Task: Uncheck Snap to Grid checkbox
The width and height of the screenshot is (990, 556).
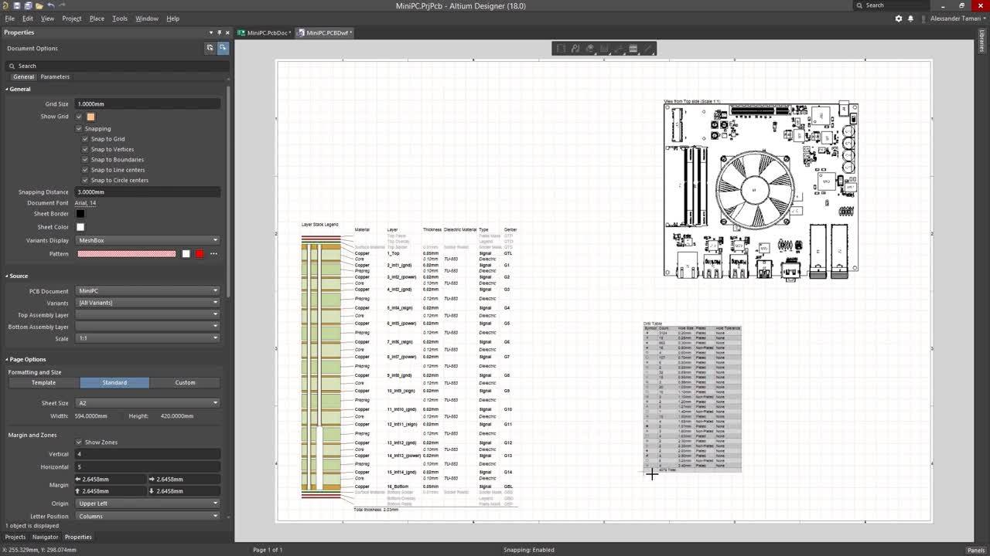Action: pos(85,139)
